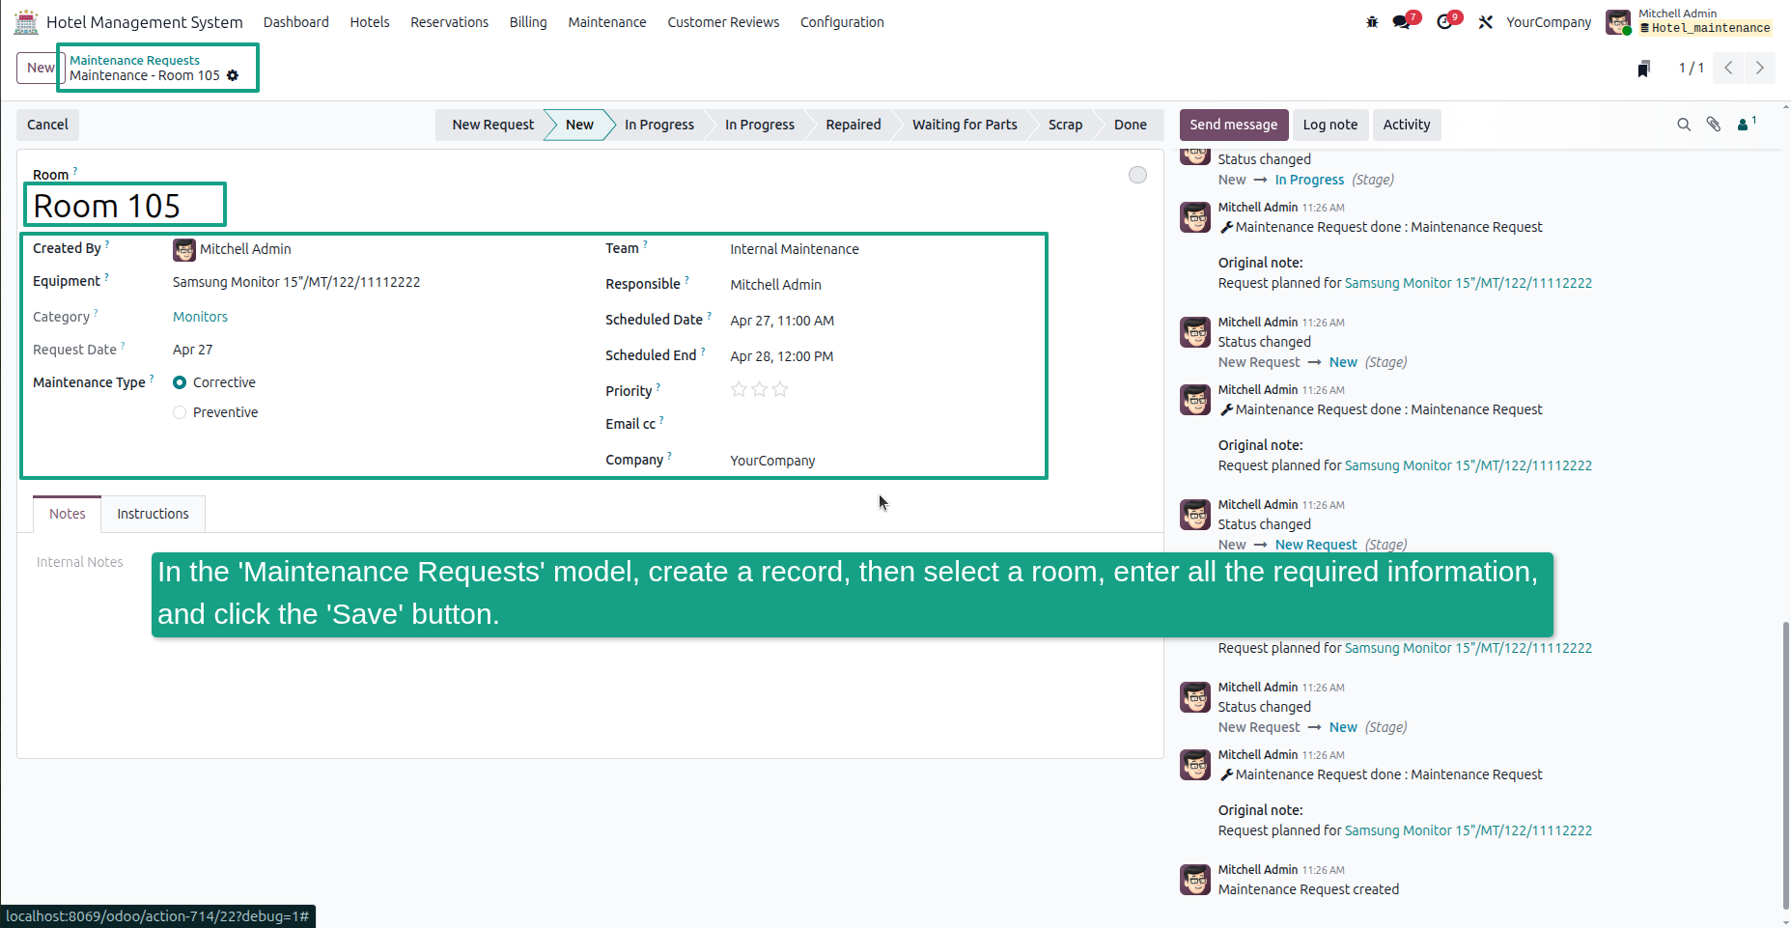
Task: Select the Corrective maintenance type
Action: pyautogui.click(x=180, y=382)
